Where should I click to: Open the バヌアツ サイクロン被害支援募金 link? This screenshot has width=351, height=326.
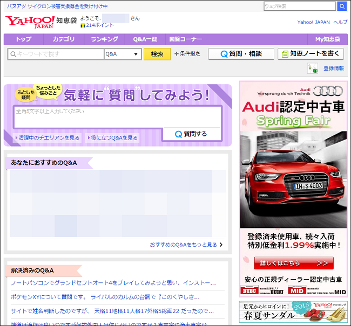tap(57, 6)
